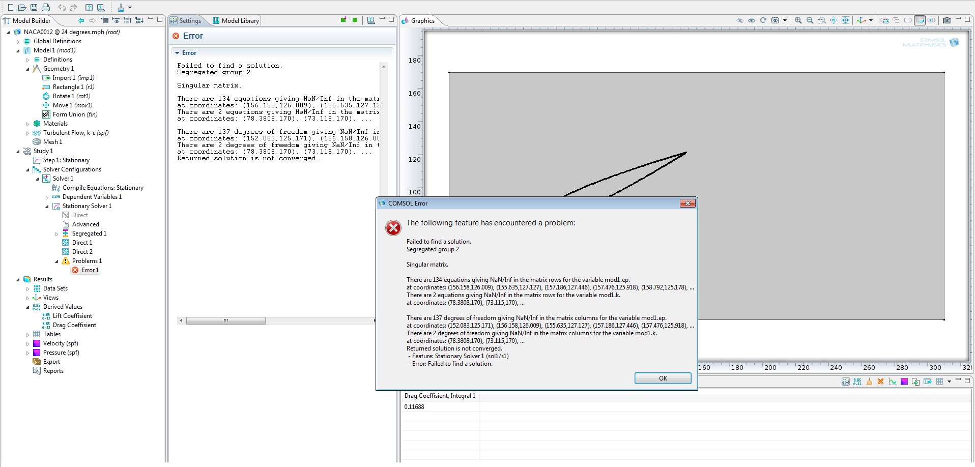The width and height of the screenshot is (975, 467).
Task: Activate Zoom Box tool in Graphics toolbar
Action: pyautogui.click(x=822, y=20)
